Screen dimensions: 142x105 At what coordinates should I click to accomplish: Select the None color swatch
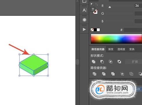[92, 30]
